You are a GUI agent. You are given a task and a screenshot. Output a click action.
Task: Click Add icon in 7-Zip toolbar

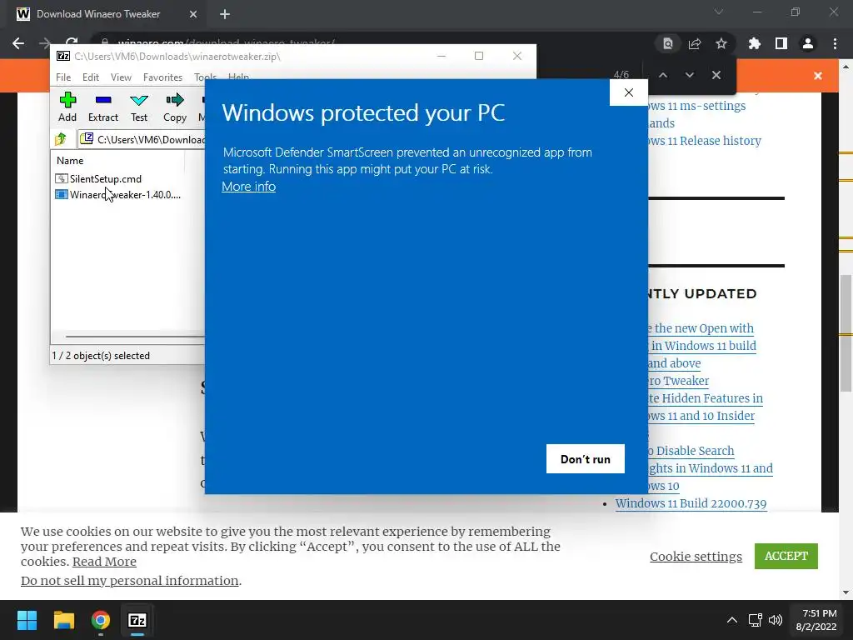tap(67, 107)
